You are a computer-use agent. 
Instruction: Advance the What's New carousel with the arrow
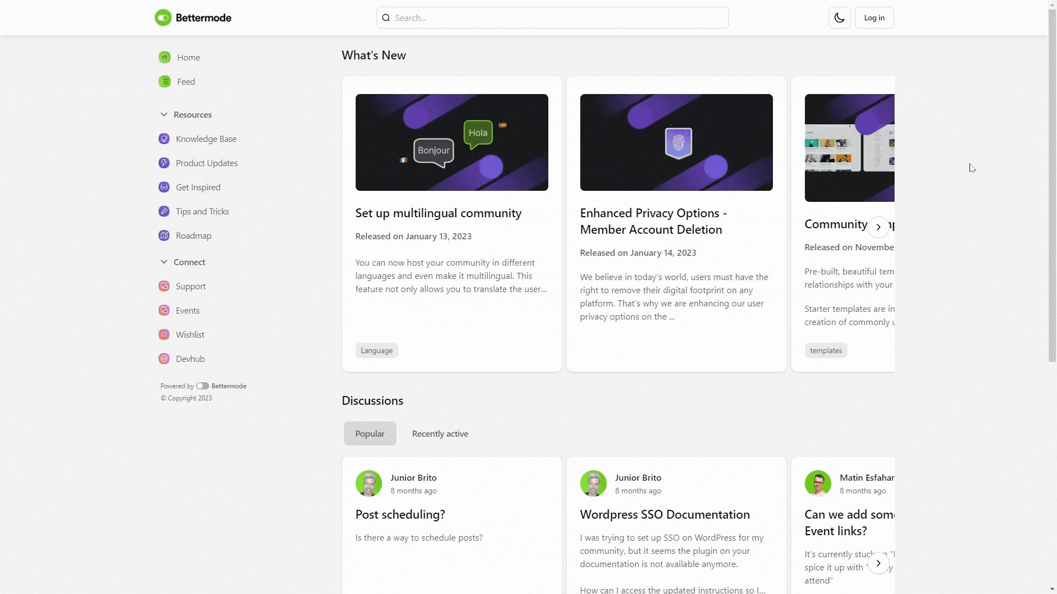coord(878,227)
